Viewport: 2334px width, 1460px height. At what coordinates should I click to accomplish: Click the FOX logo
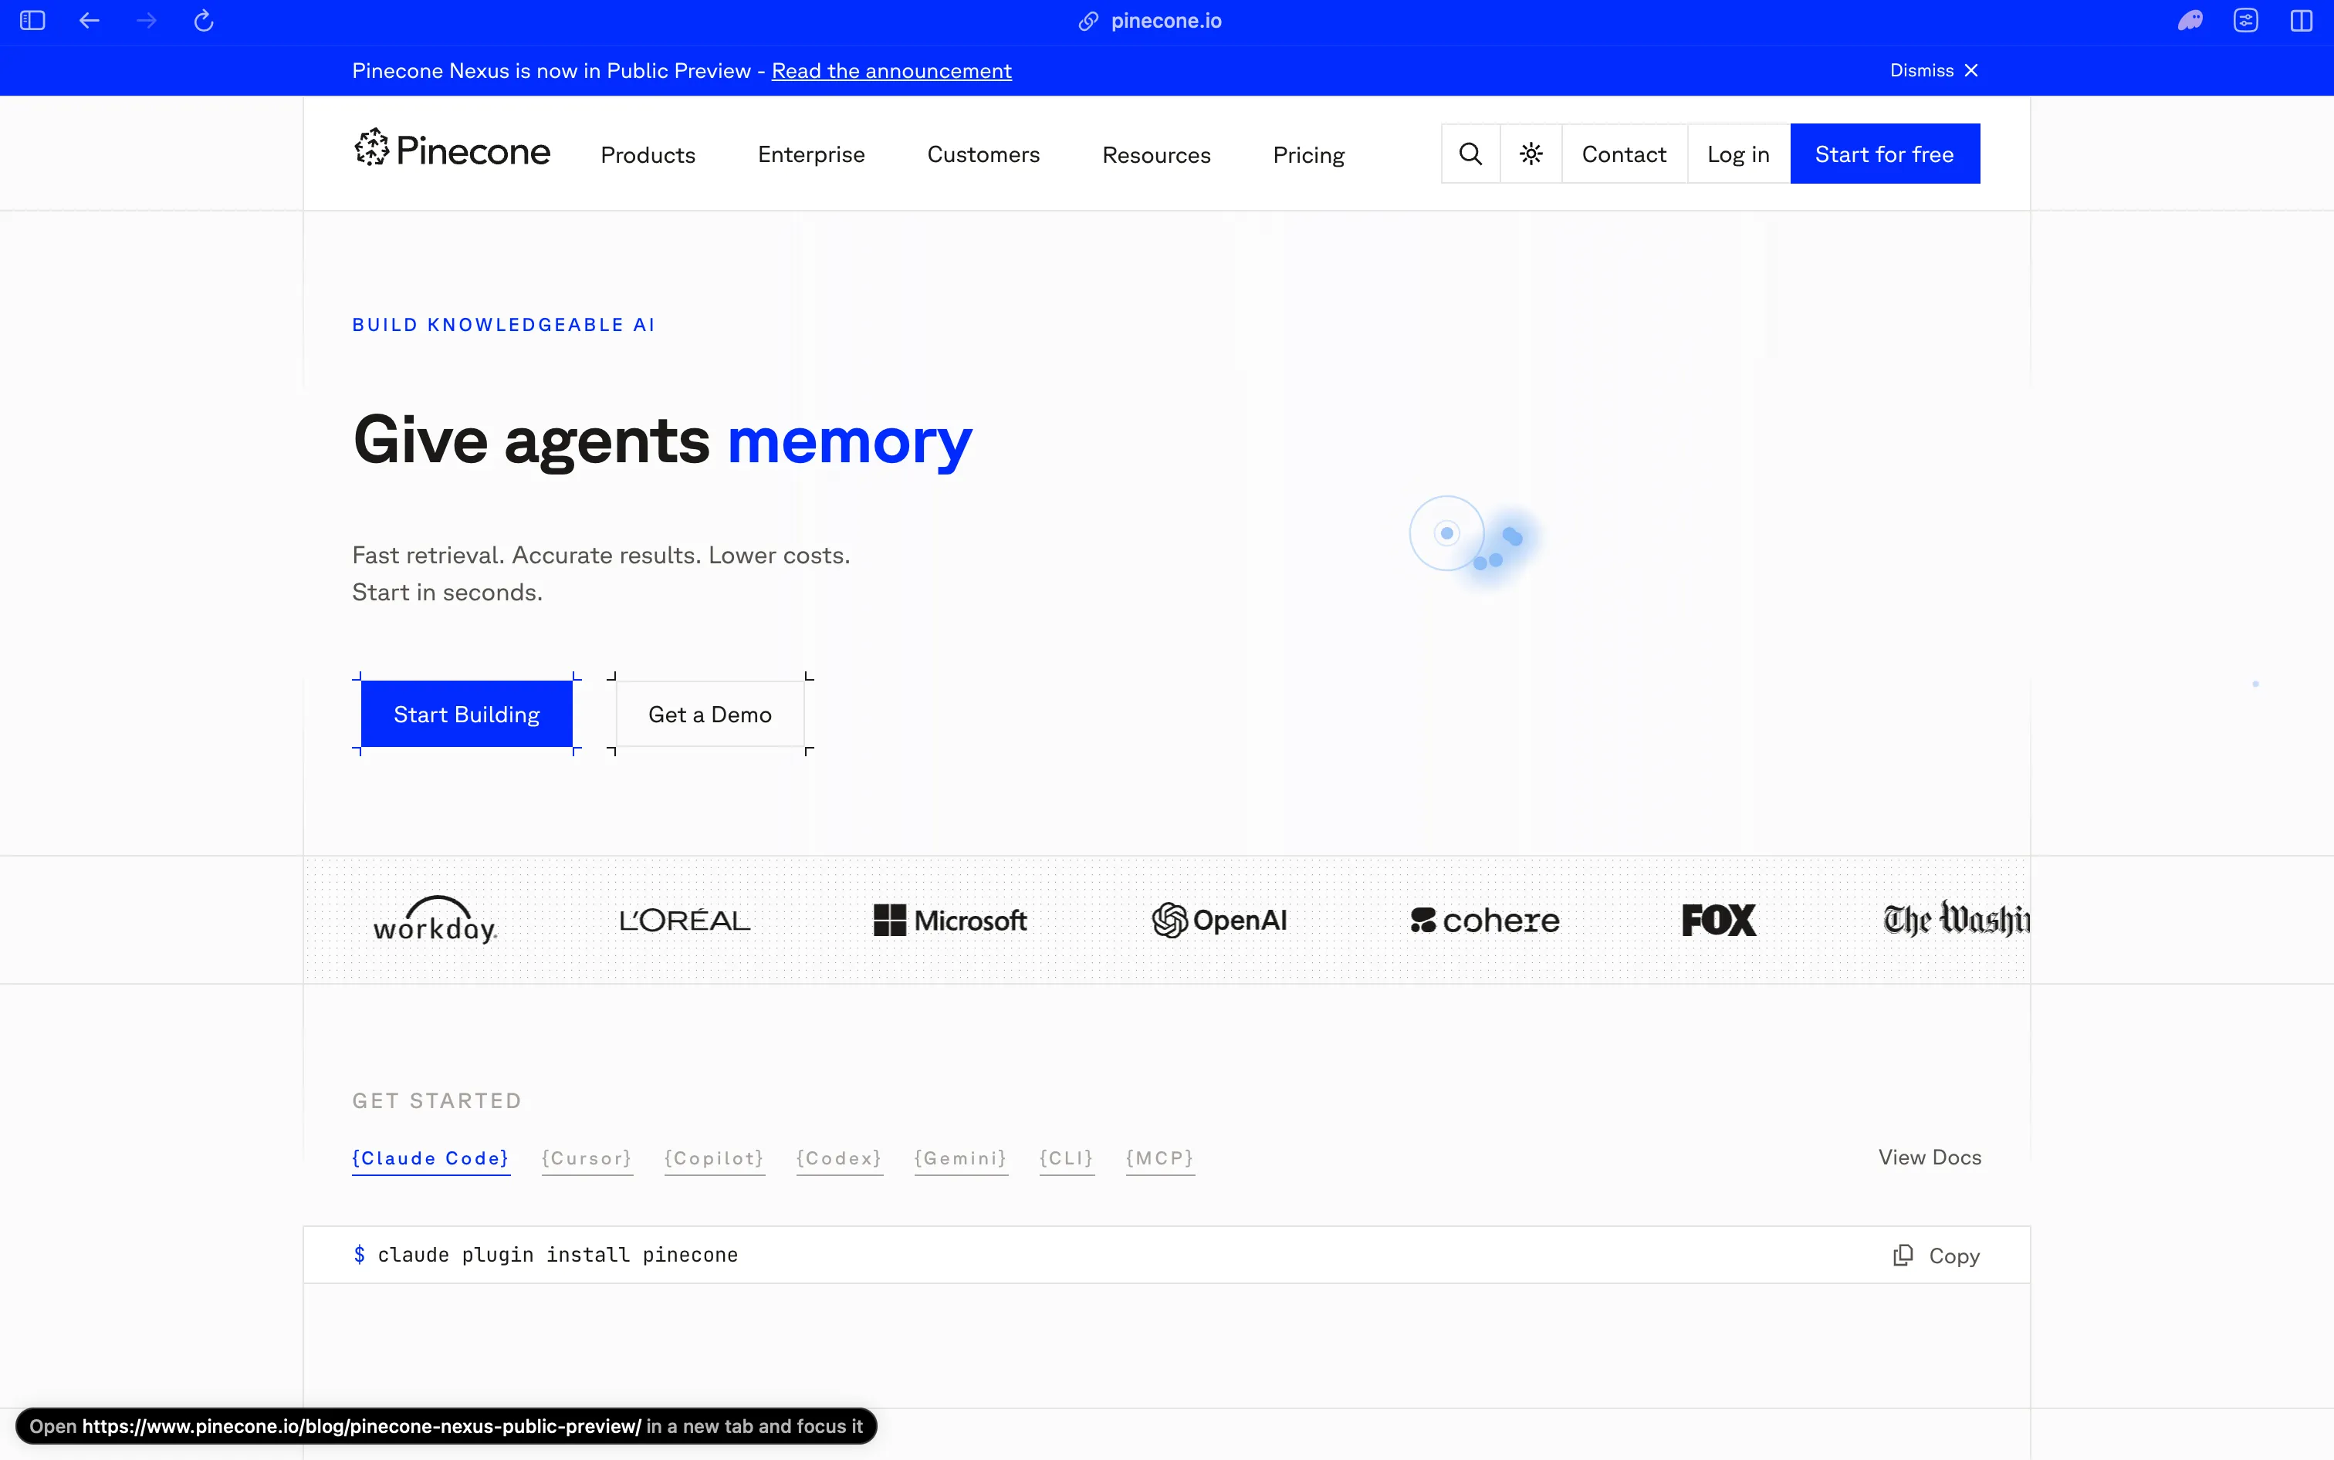coord(1719,921)
